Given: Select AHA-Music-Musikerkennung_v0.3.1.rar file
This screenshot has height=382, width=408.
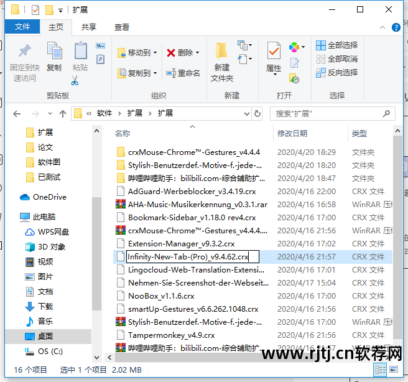Looking at the screenshot, I should 192,205.
